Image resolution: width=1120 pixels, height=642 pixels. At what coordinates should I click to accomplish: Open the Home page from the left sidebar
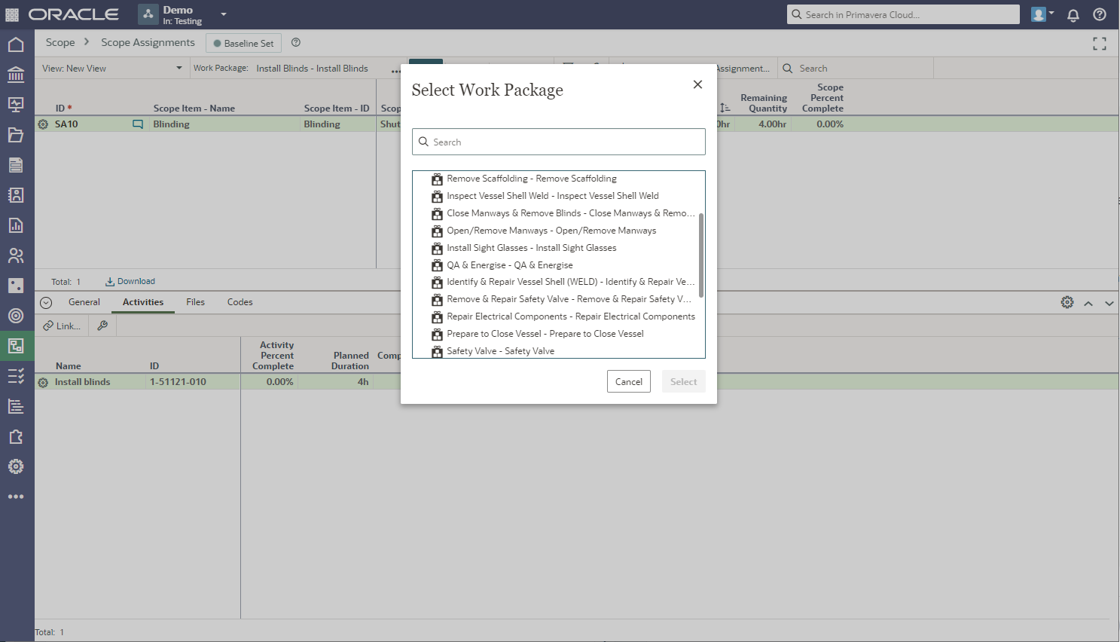17,44
